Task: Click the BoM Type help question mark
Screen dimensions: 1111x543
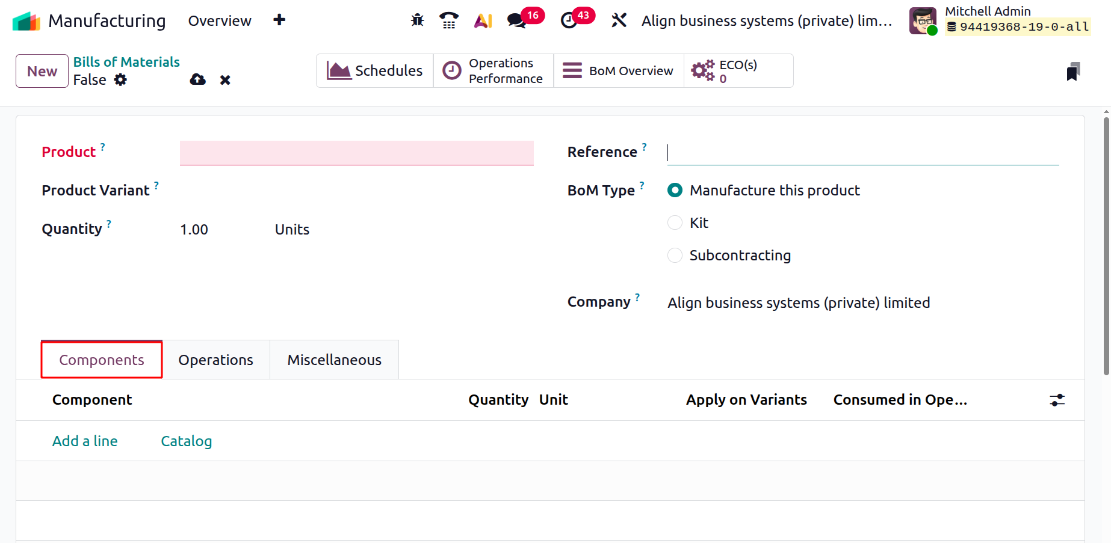Action: (x=642, y=185)
